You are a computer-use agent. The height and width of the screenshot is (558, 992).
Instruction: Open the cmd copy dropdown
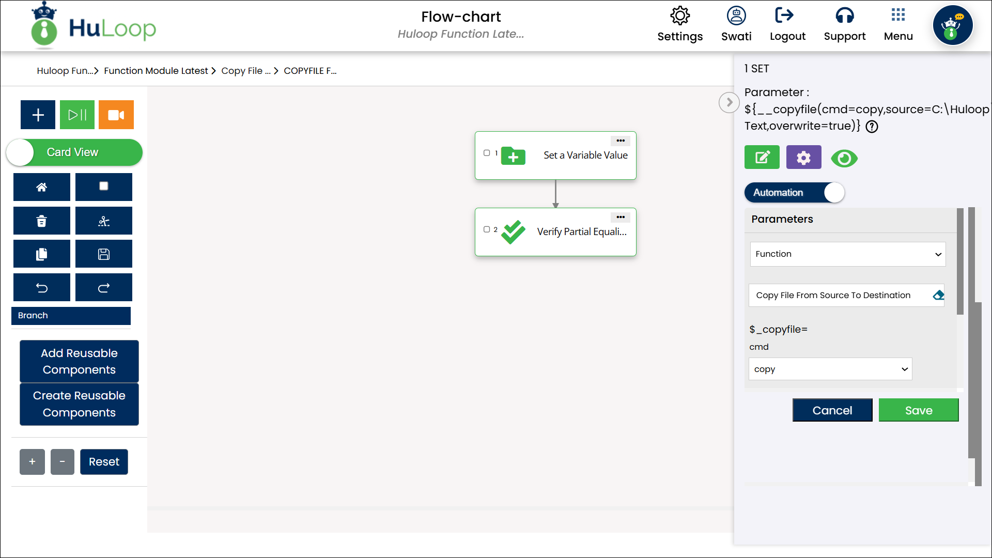(830, 369)
